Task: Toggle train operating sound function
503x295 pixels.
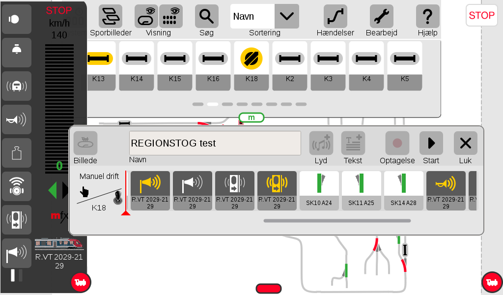Action: pos(17,86)
